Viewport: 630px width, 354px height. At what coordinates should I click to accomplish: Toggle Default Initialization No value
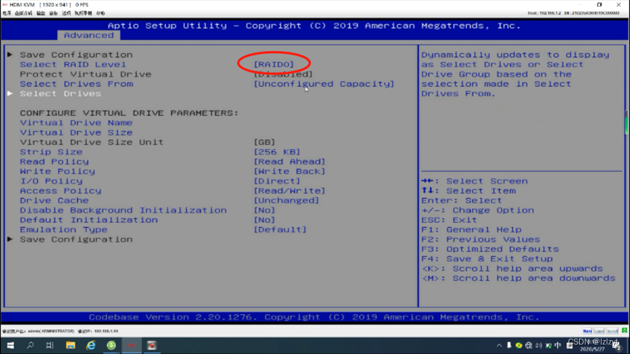point(264,220)
